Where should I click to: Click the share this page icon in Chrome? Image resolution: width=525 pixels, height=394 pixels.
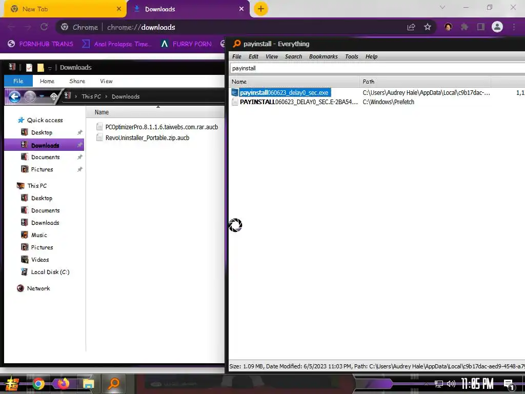(411, 27)
